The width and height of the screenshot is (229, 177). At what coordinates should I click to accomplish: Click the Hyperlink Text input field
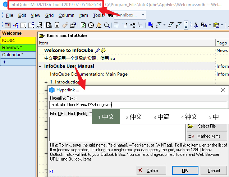click(x=138, y=105)
